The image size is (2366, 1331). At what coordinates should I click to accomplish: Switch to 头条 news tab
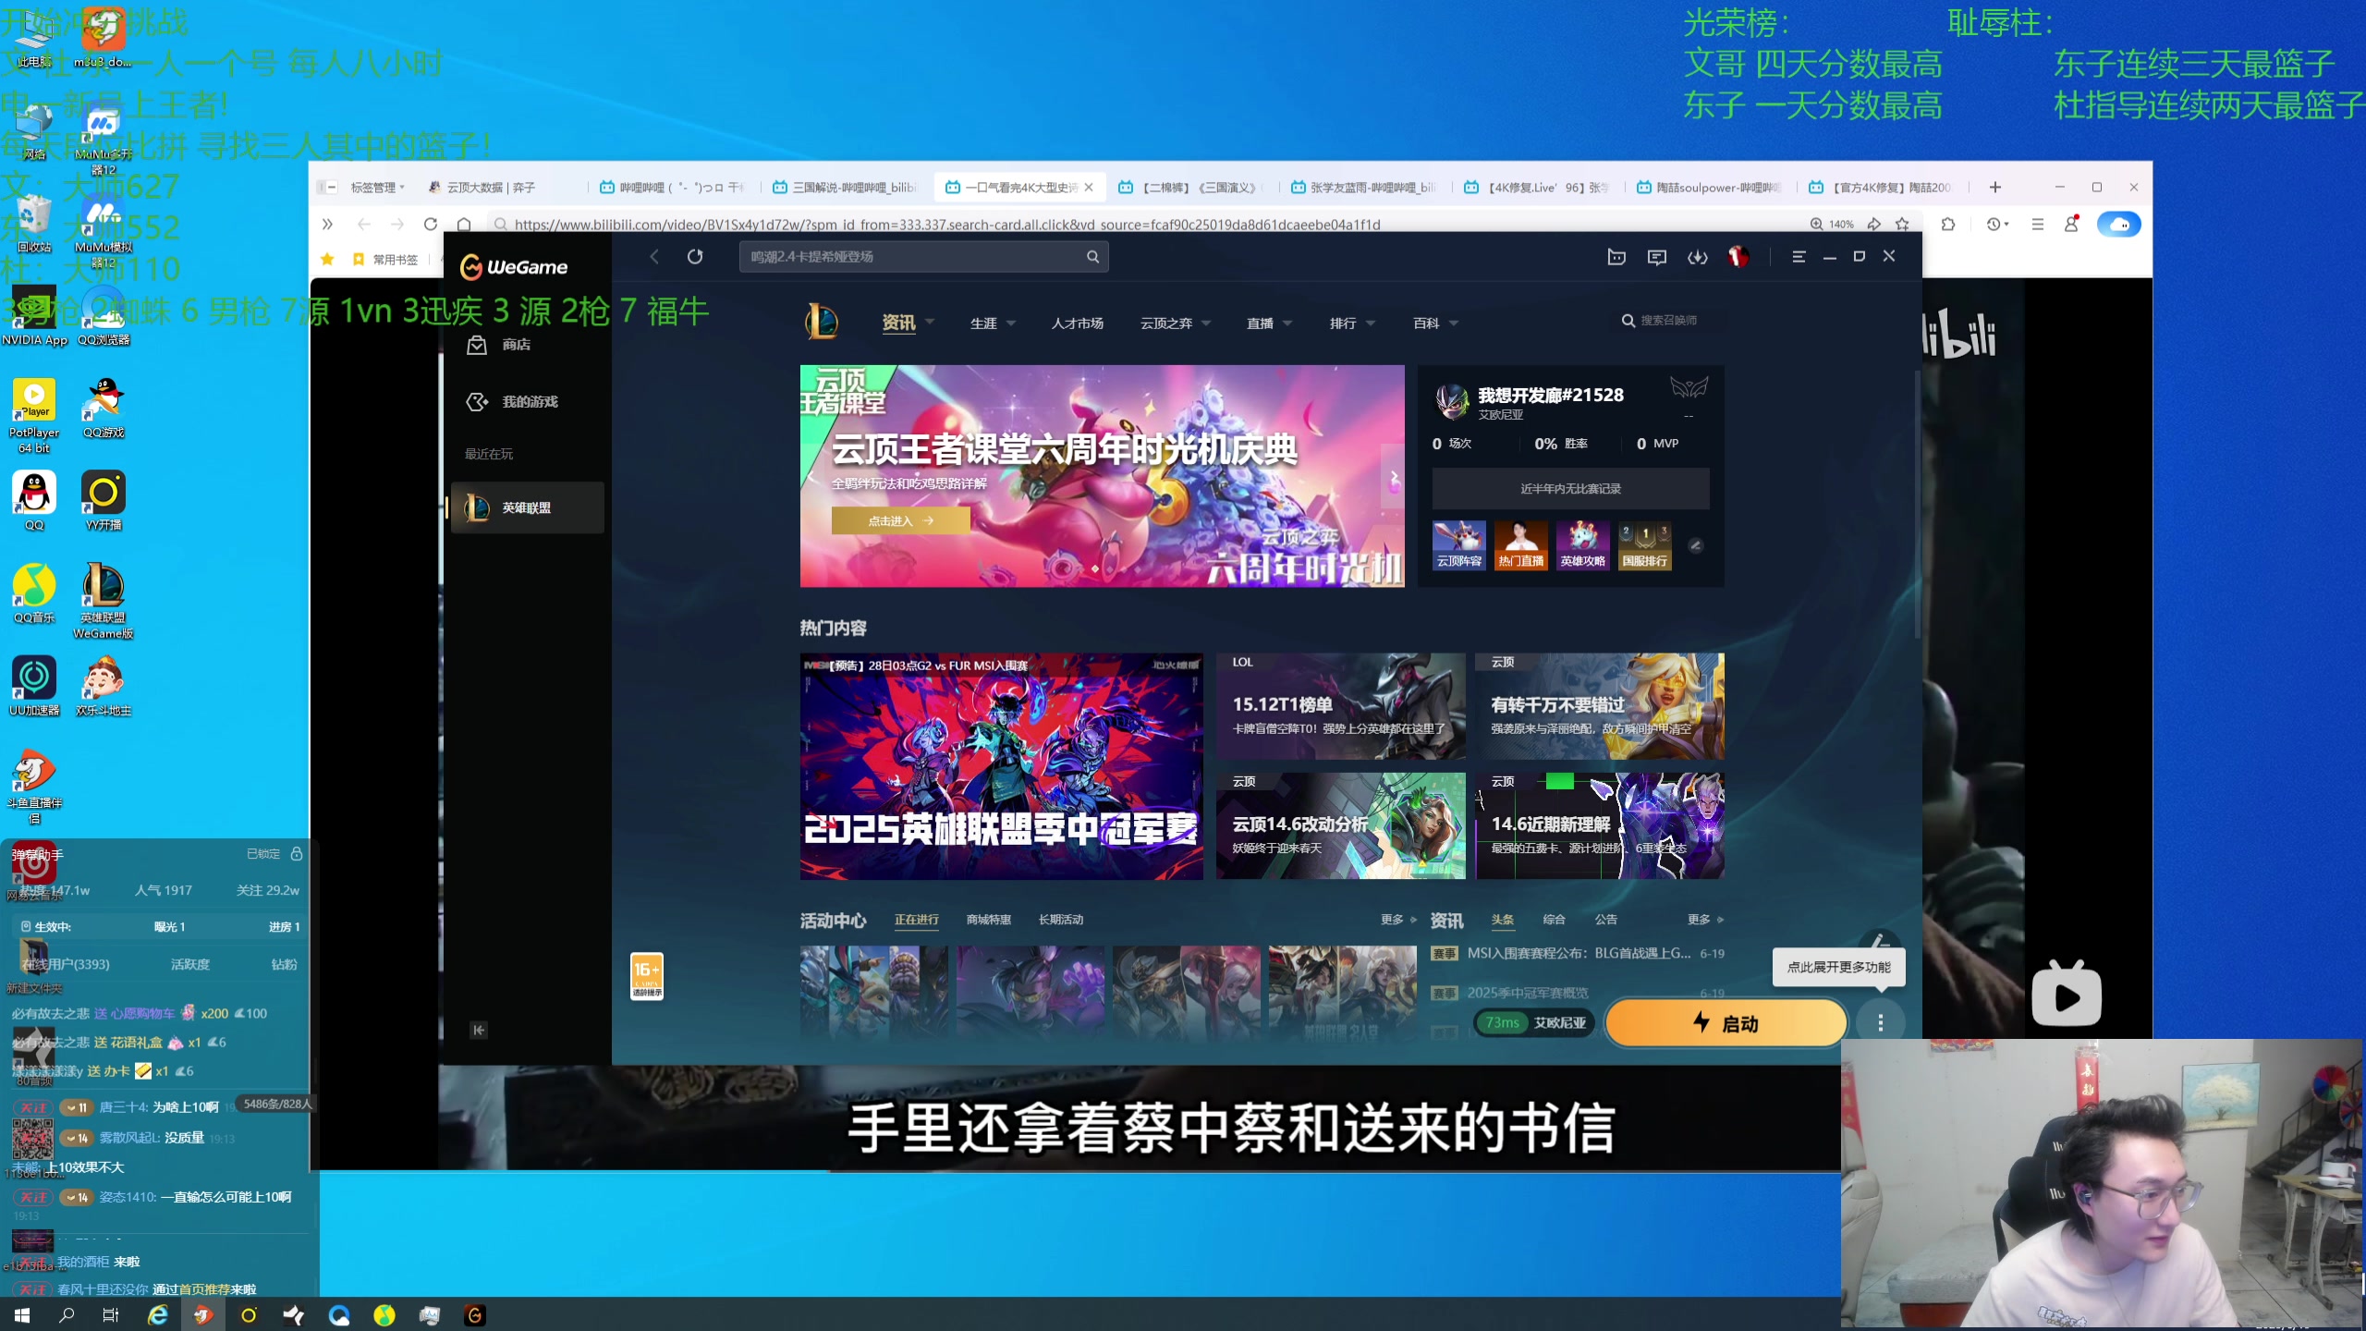[x=1503, y=920]
